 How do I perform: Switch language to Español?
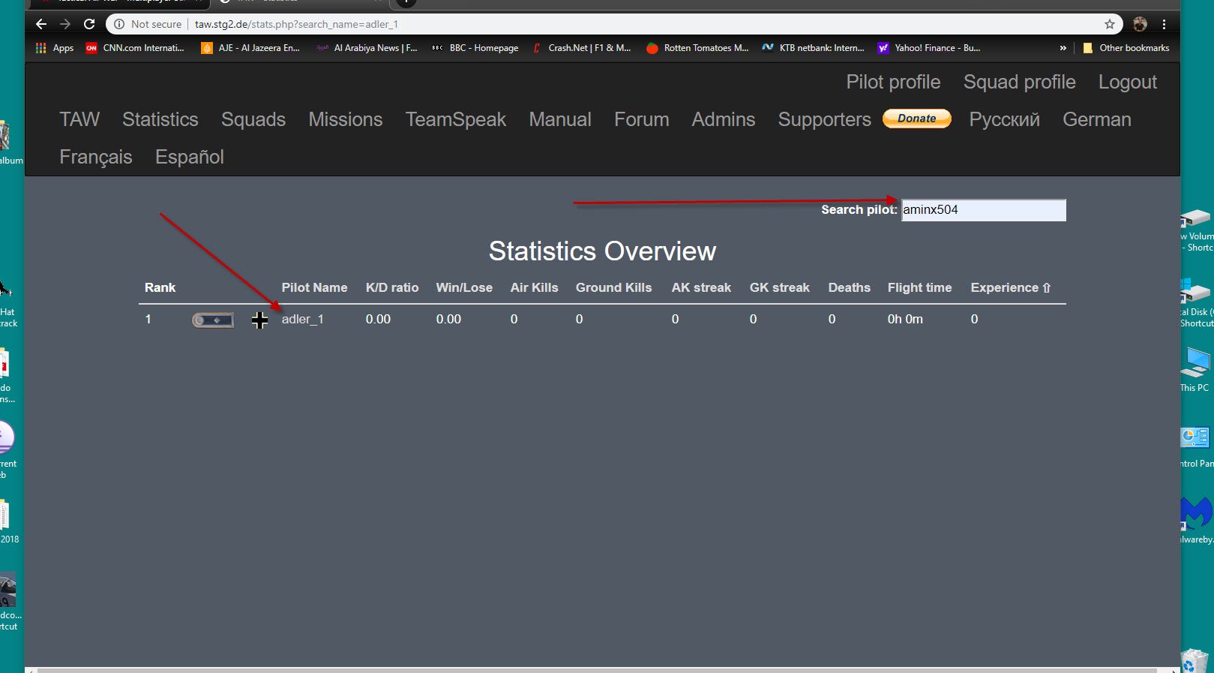point(190,157)
